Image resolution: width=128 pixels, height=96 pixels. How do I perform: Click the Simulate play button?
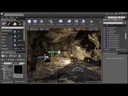(92, 22)
